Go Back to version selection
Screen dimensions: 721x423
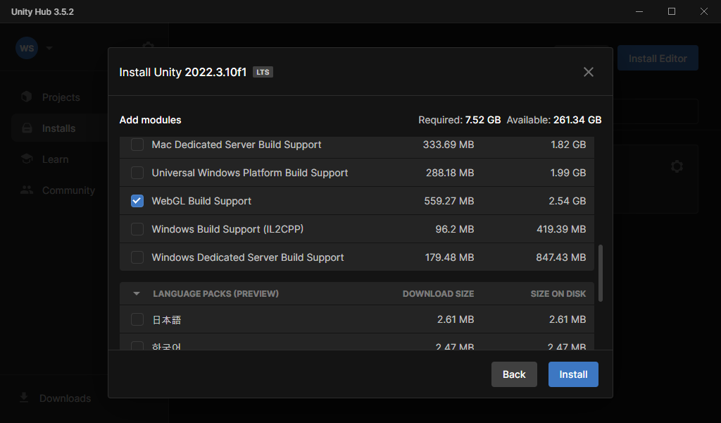click(x=514, y=374)
